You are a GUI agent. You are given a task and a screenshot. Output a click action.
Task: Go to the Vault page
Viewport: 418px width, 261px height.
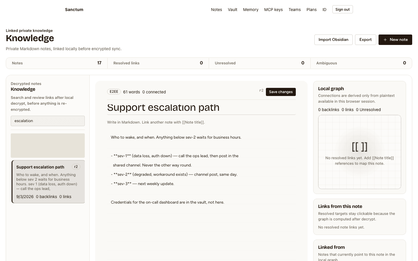point(233,10)
